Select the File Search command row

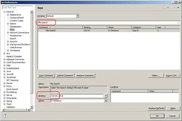click(109, 31)
